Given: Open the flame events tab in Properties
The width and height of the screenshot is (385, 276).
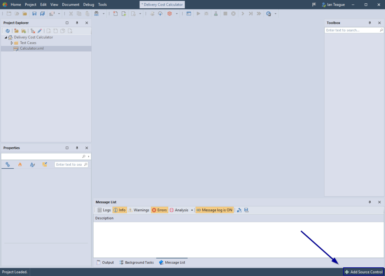Looking at the screenshot, I should (20, 165).
